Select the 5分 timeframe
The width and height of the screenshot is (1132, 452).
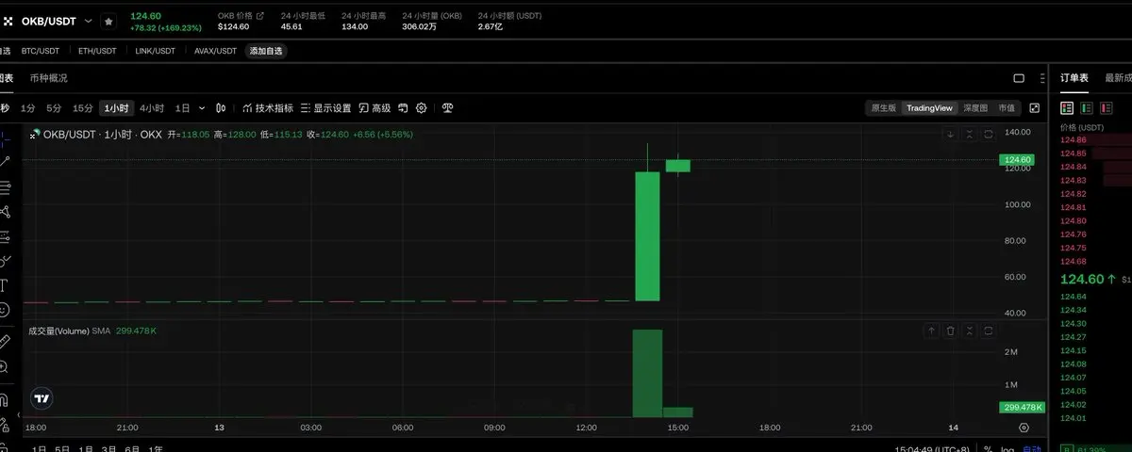[x=54, y=108]
